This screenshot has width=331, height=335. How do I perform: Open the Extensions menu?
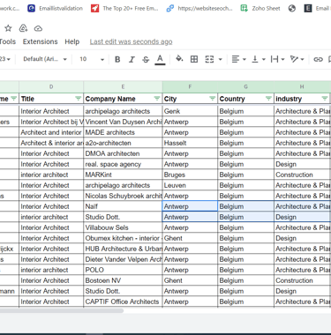pos(41,41)
